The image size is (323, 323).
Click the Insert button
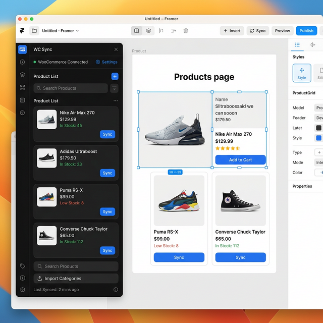tap(232, 31)
